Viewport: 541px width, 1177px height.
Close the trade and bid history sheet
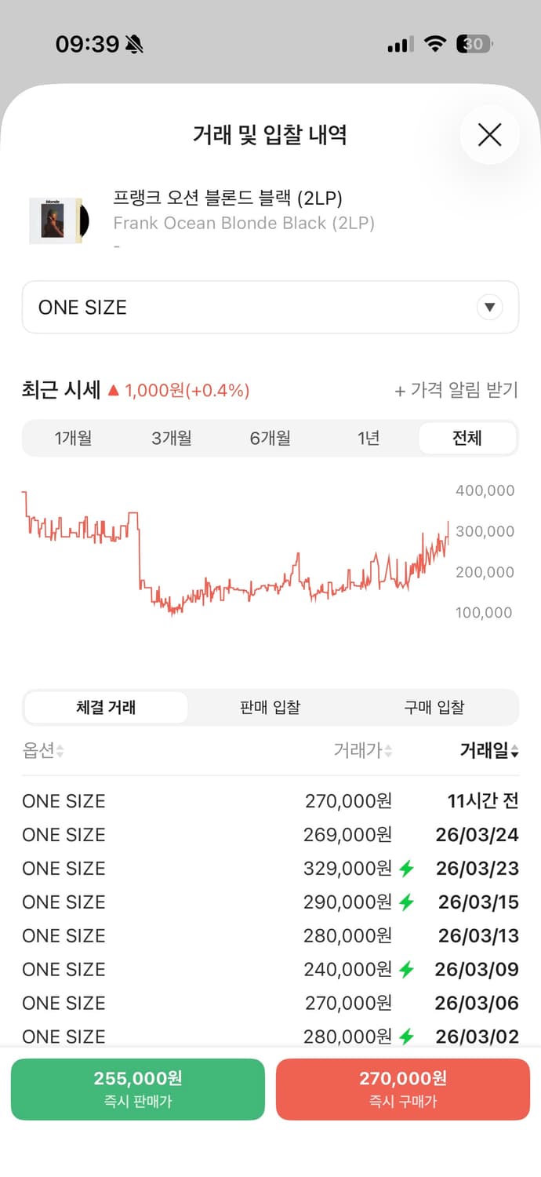point(489,135)
